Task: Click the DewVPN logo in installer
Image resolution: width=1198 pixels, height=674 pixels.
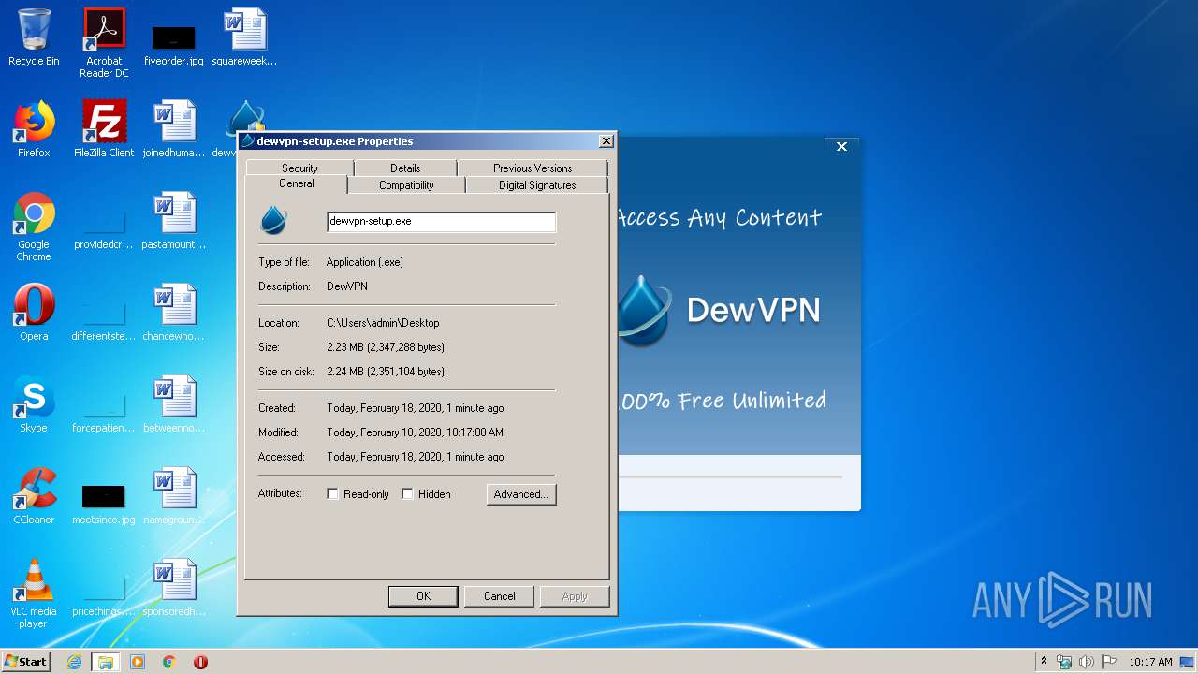Action: click(646, 310)
